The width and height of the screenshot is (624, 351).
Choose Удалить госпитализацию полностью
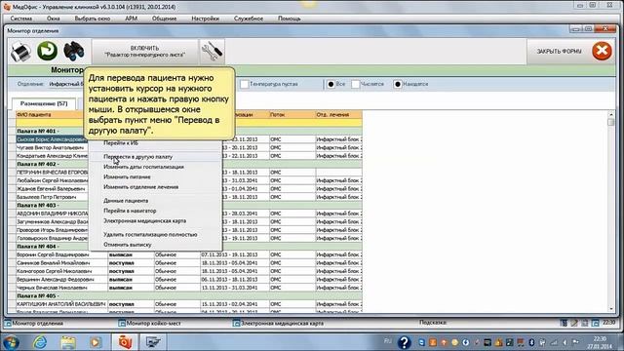click(155, 234)
